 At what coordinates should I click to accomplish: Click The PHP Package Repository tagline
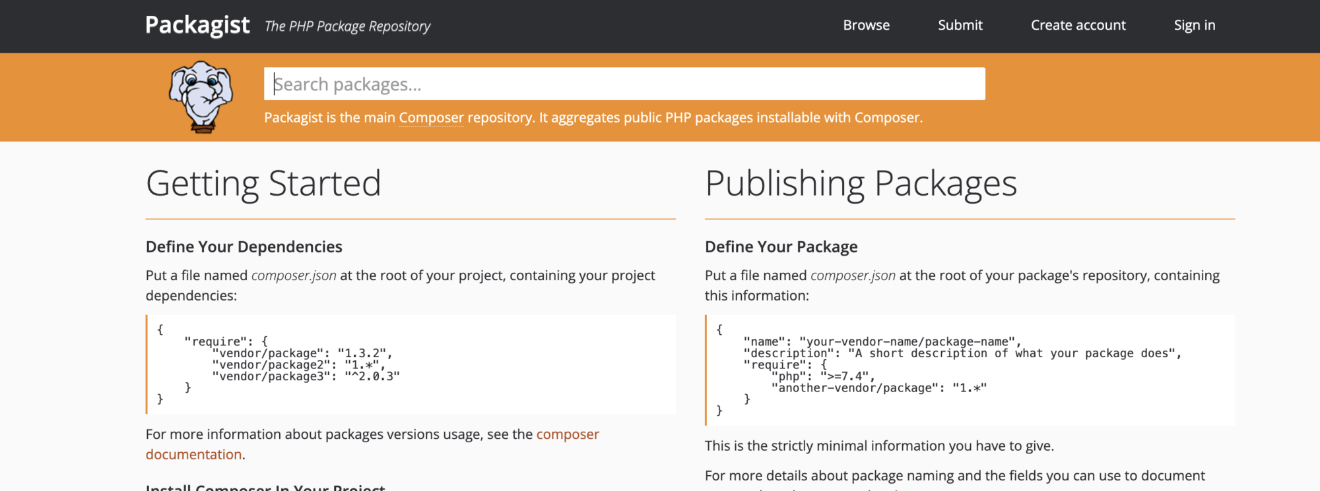pos(347,26)
